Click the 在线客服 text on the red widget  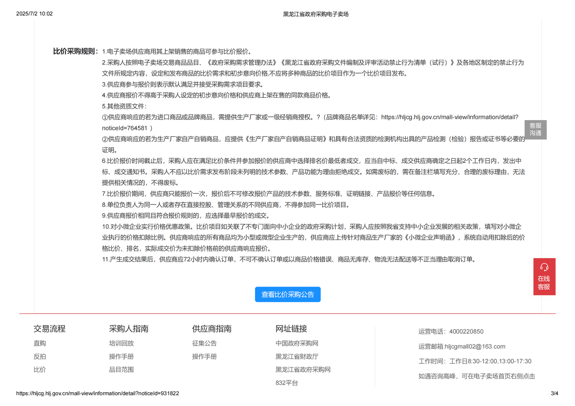click(544, 283)
